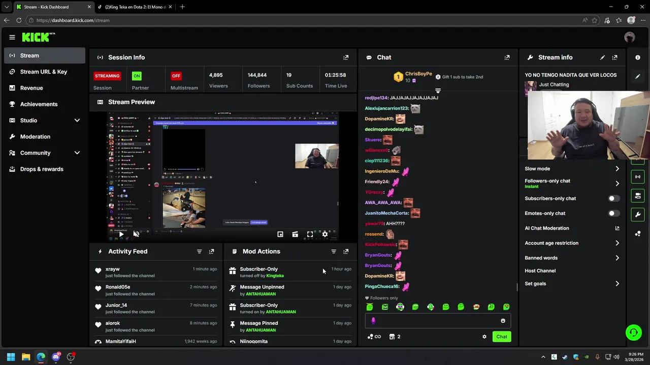Pop out the Mod Actions panel
Image resolution: width=650 pixels, height=365 pixels.
pyautogui.click(x=346, y=251)
